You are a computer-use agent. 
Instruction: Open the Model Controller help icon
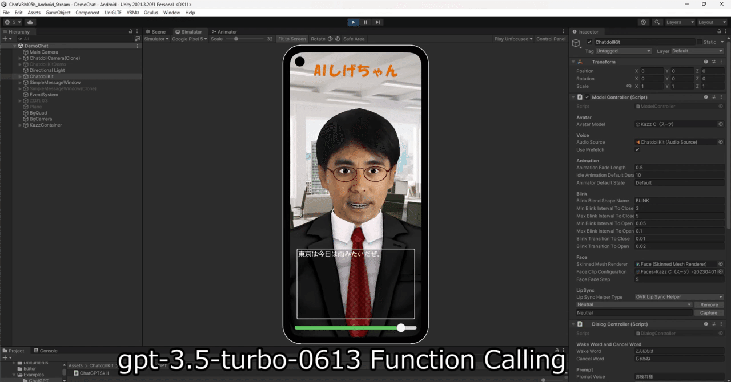click(x=706, y=97)
